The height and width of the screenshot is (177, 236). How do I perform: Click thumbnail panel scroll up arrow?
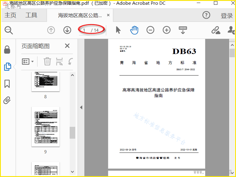pyautogui.click(x=72, y=75)
